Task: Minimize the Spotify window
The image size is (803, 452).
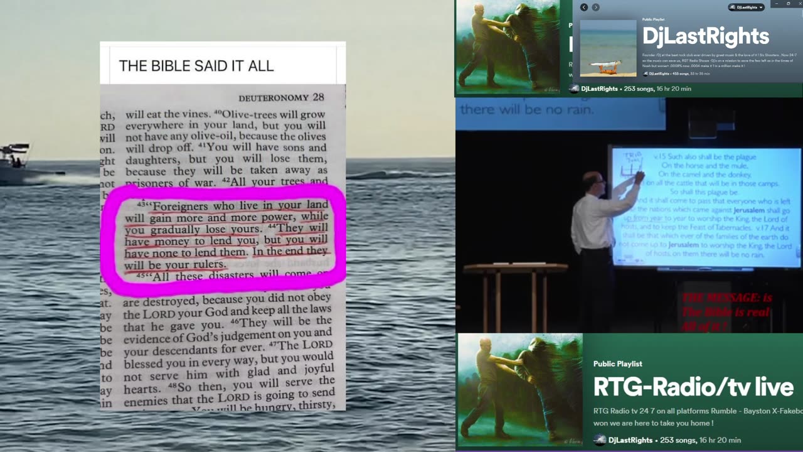Action: click(776, 4)
